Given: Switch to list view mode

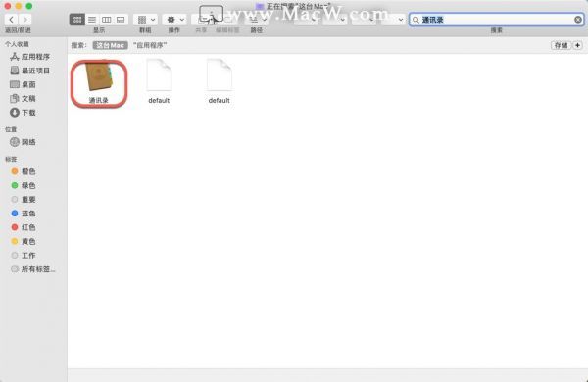Looking at the screenshot, I should [x=92, y=20].
